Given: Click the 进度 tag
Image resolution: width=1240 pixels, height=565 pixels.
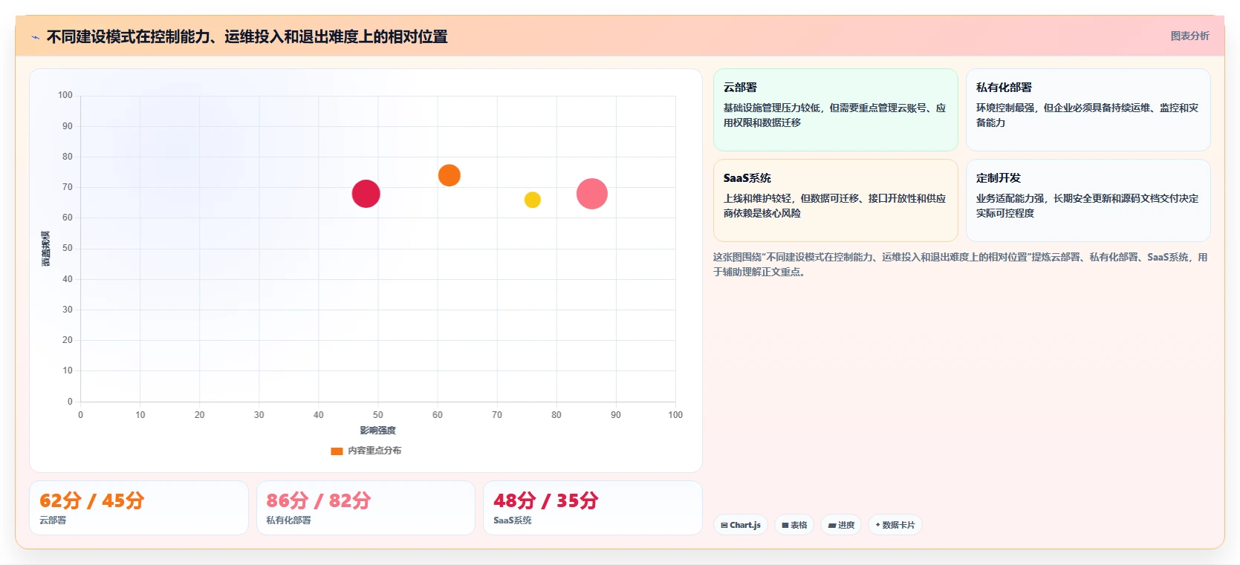Looking at the screenshot, I should [841, 525].
